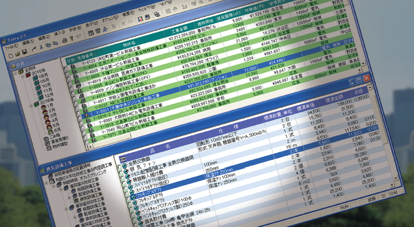Click the X delete toolbar icon
Screen dimensions: 414x227
[x=123, y=24]
